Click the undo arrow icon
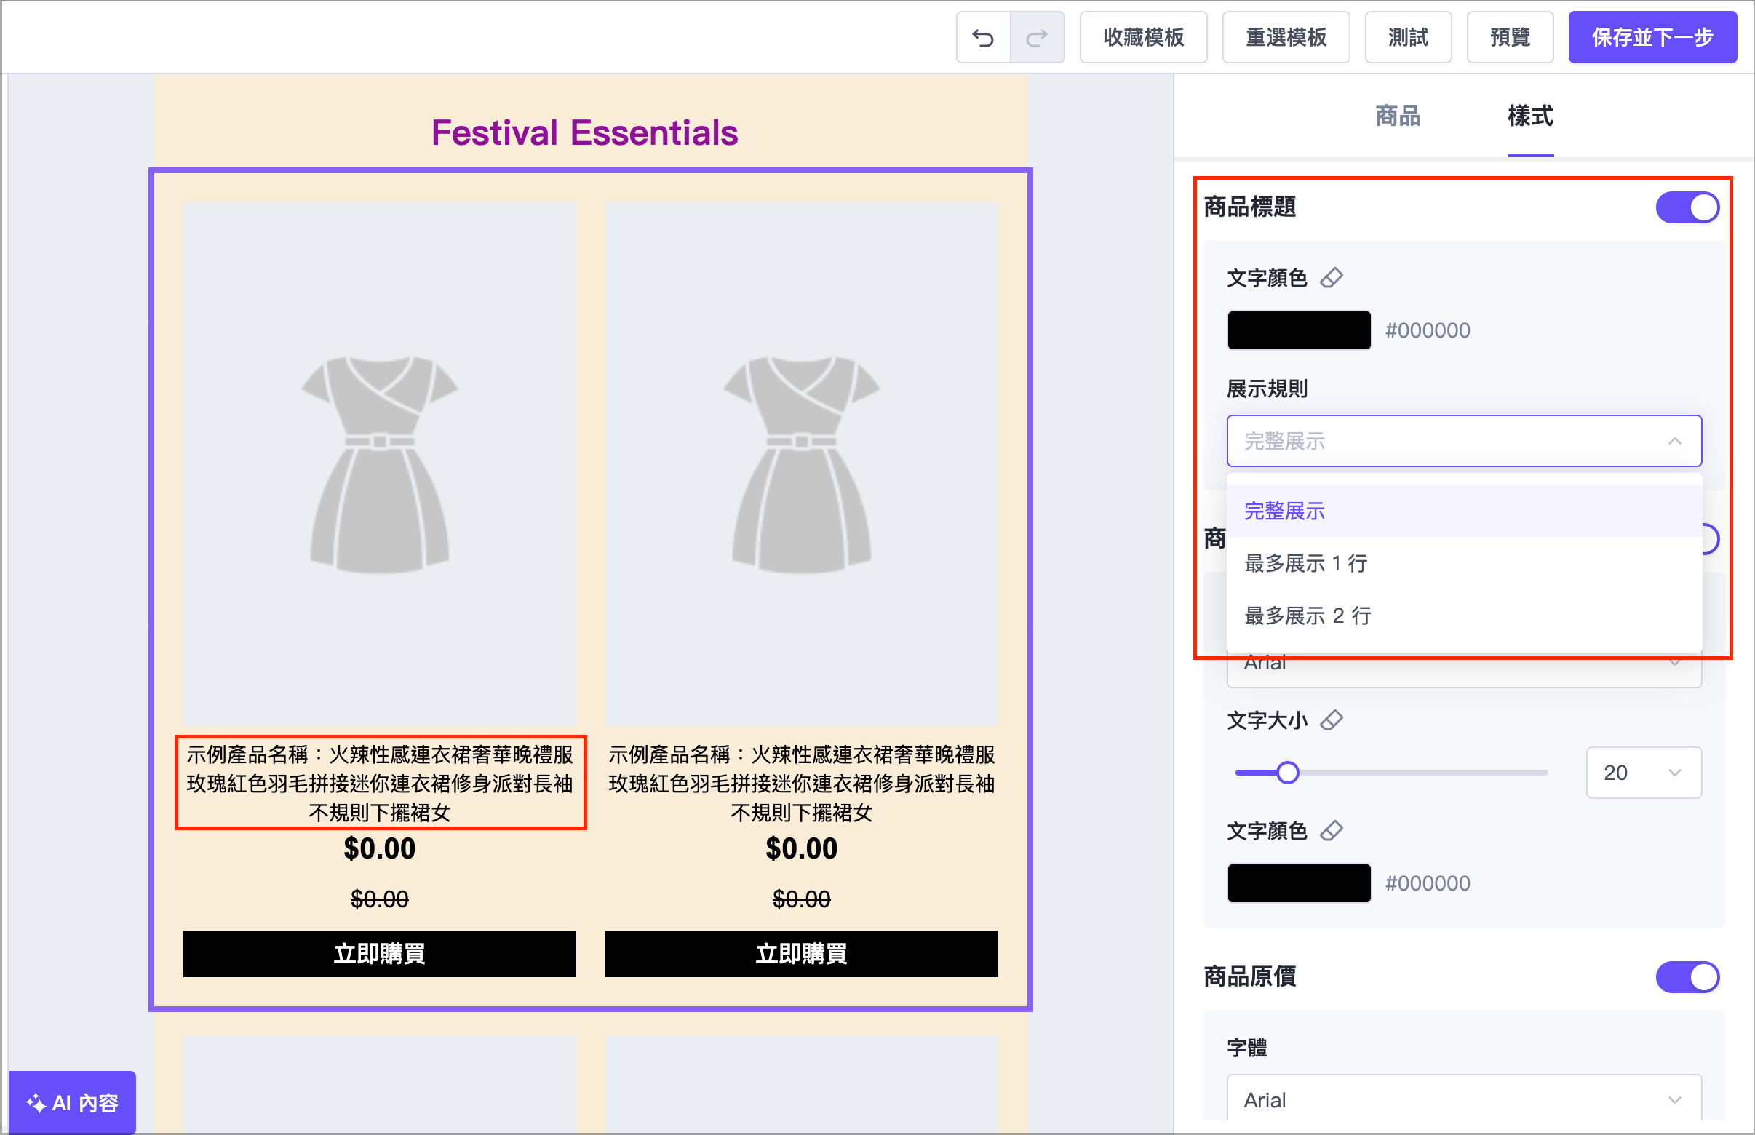 983,37
